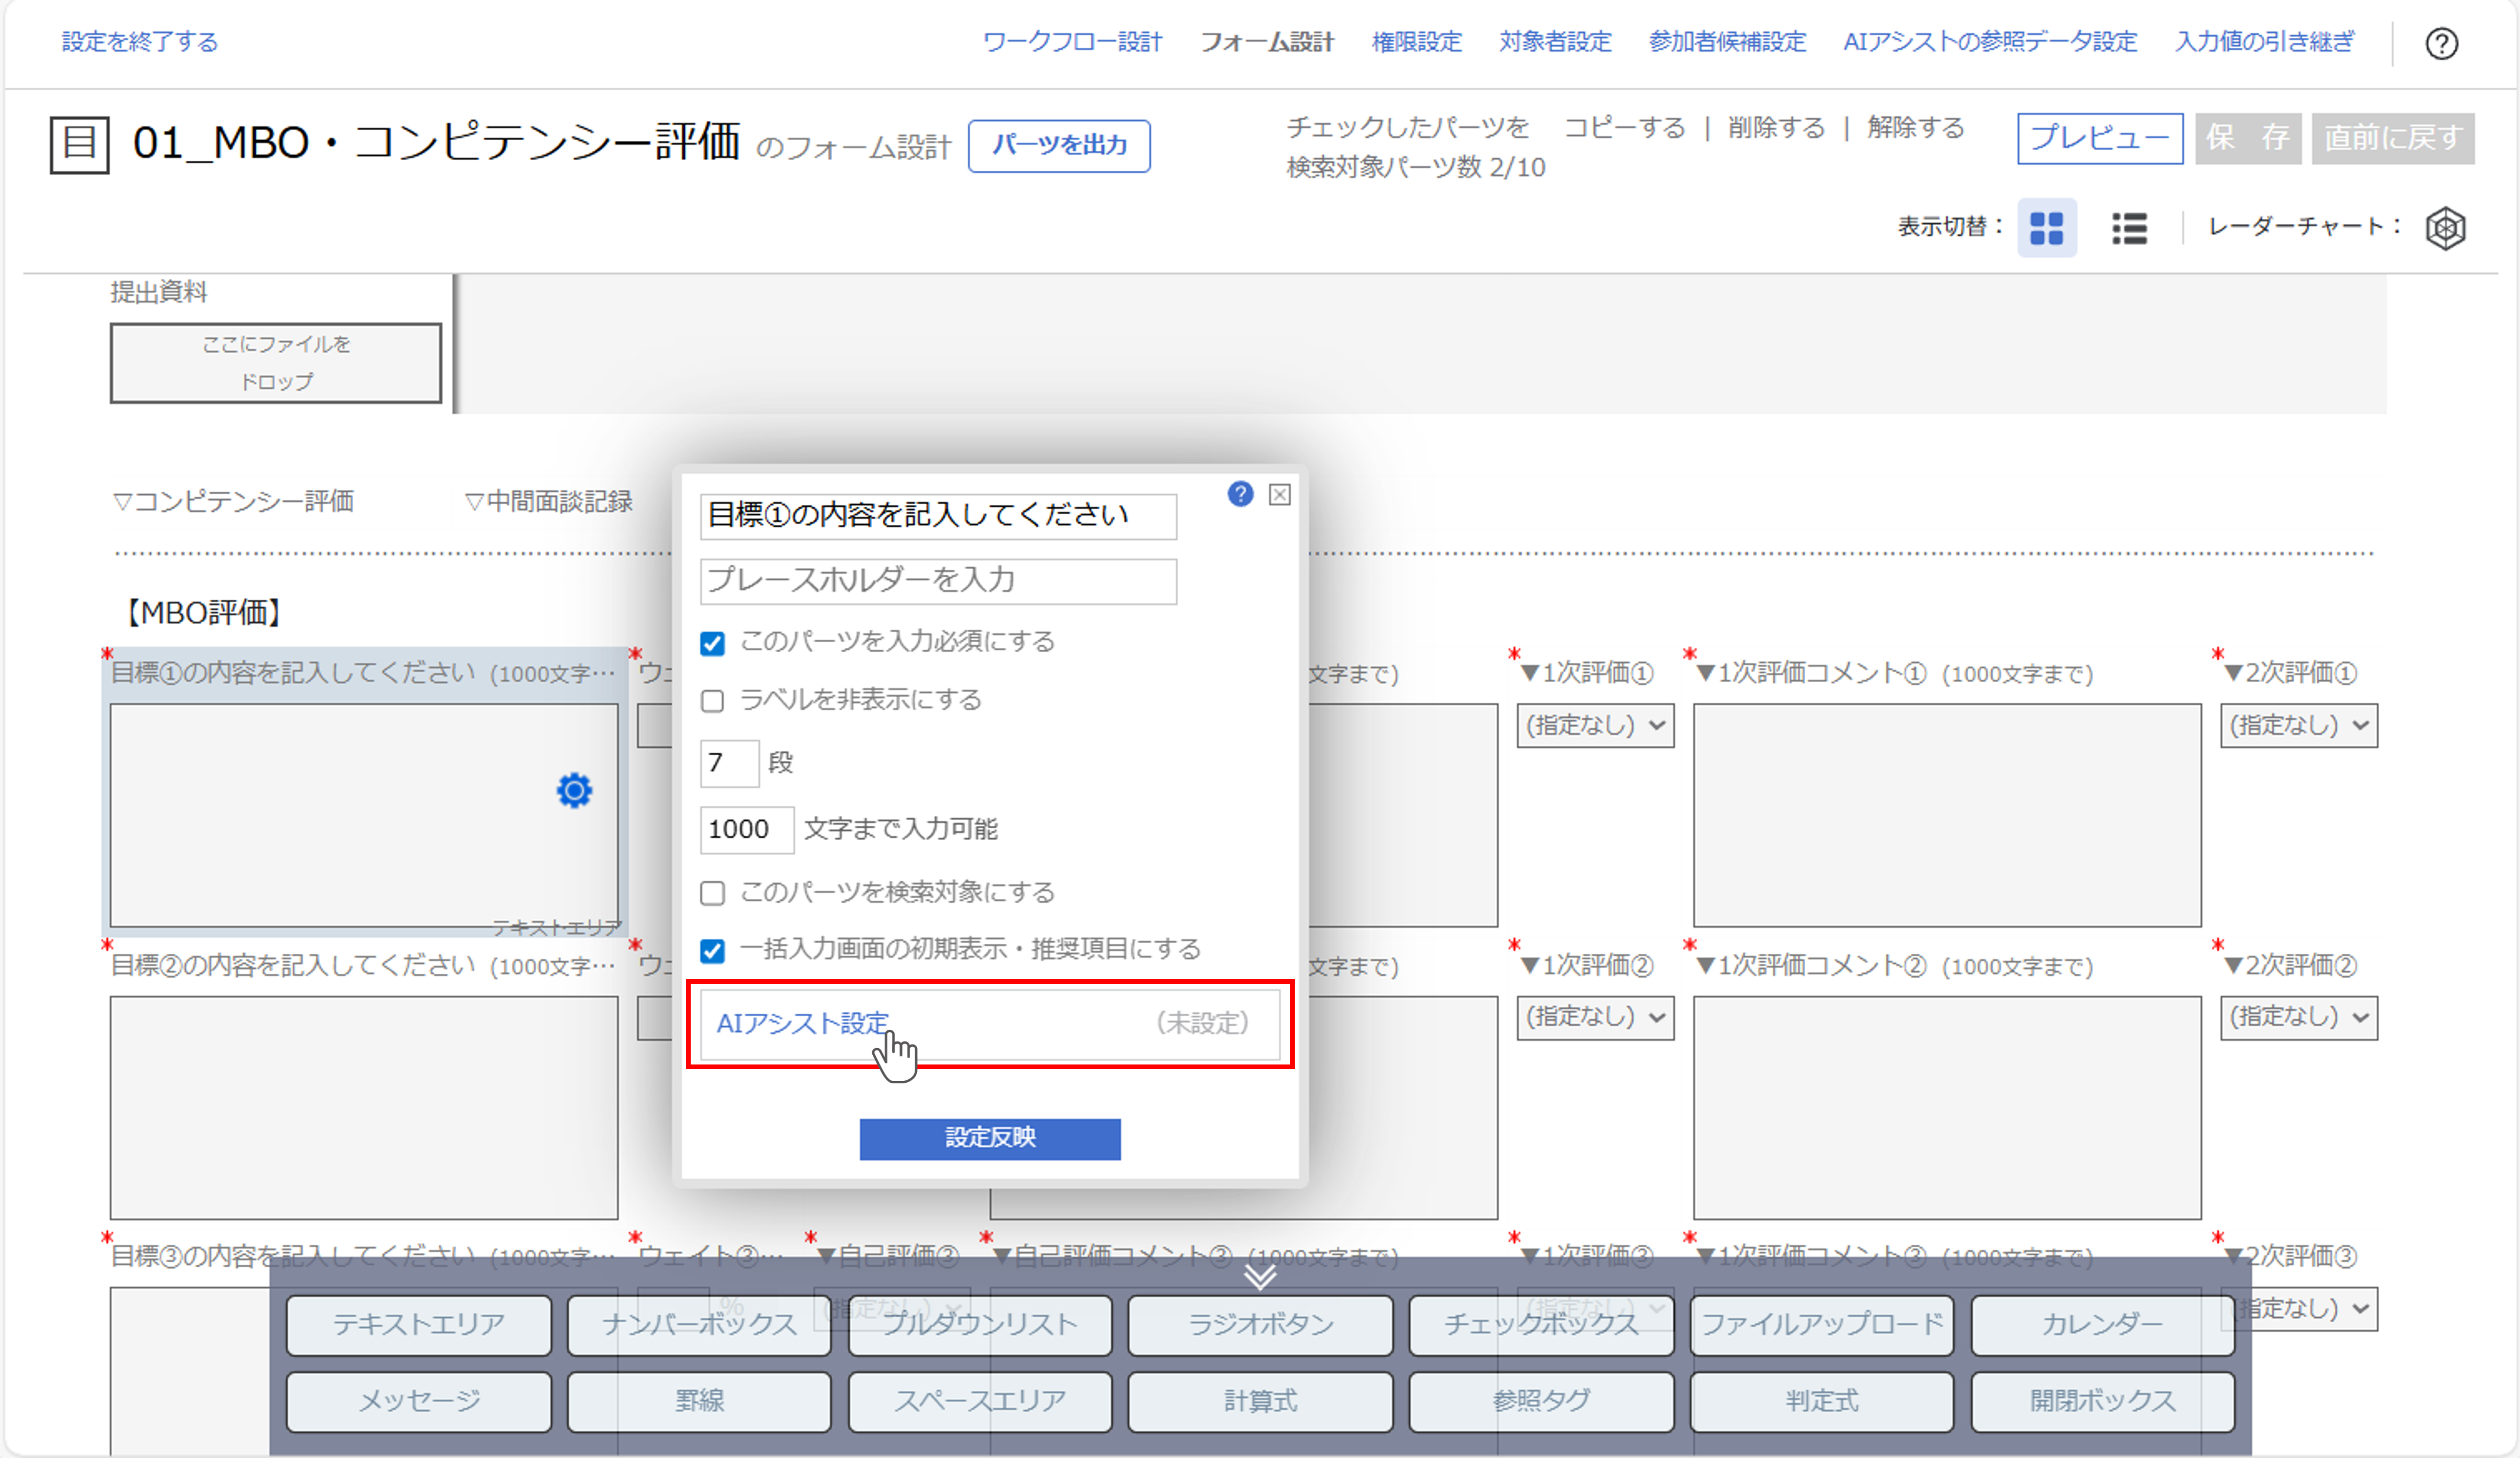Switch to list display view icon
Image resolution: width=2520 pixels, height=1458 pixels.
(x=2129, y=228)
